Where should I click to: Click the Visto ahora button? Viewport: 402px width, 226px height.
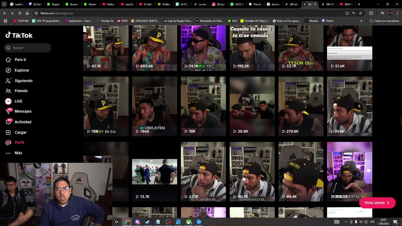tap(377, 203)
